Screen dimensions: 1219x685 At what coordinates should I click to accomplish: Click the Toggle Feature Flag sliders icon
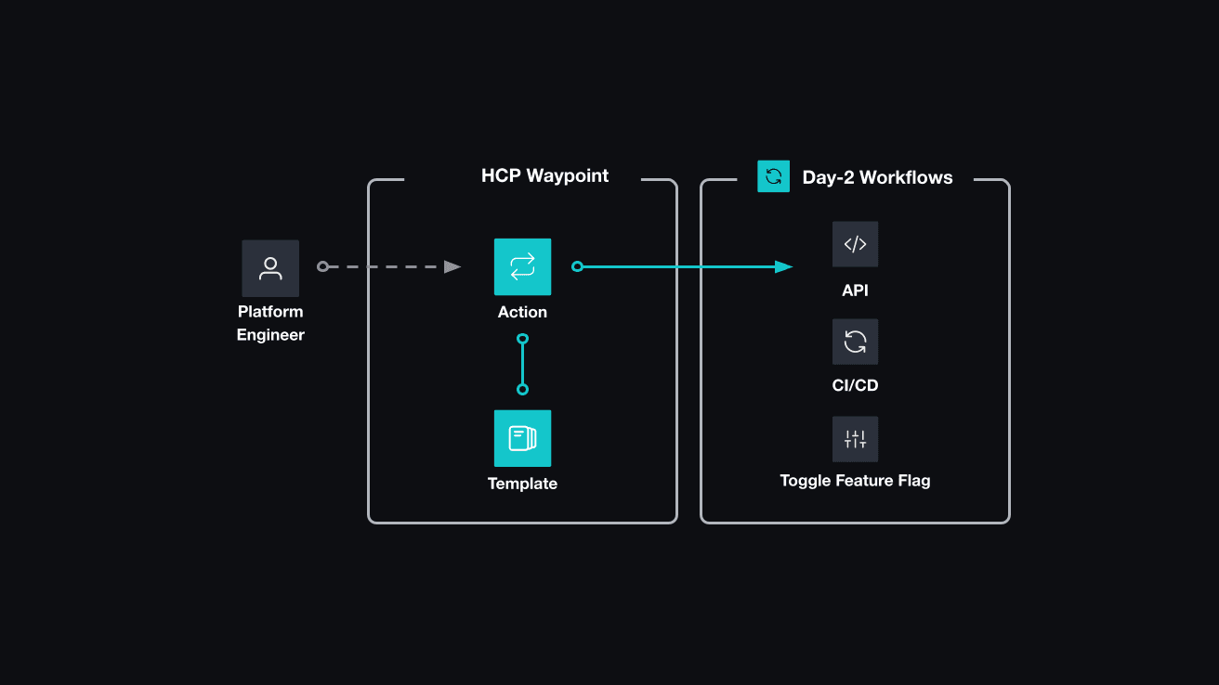(x=855, y=439)
